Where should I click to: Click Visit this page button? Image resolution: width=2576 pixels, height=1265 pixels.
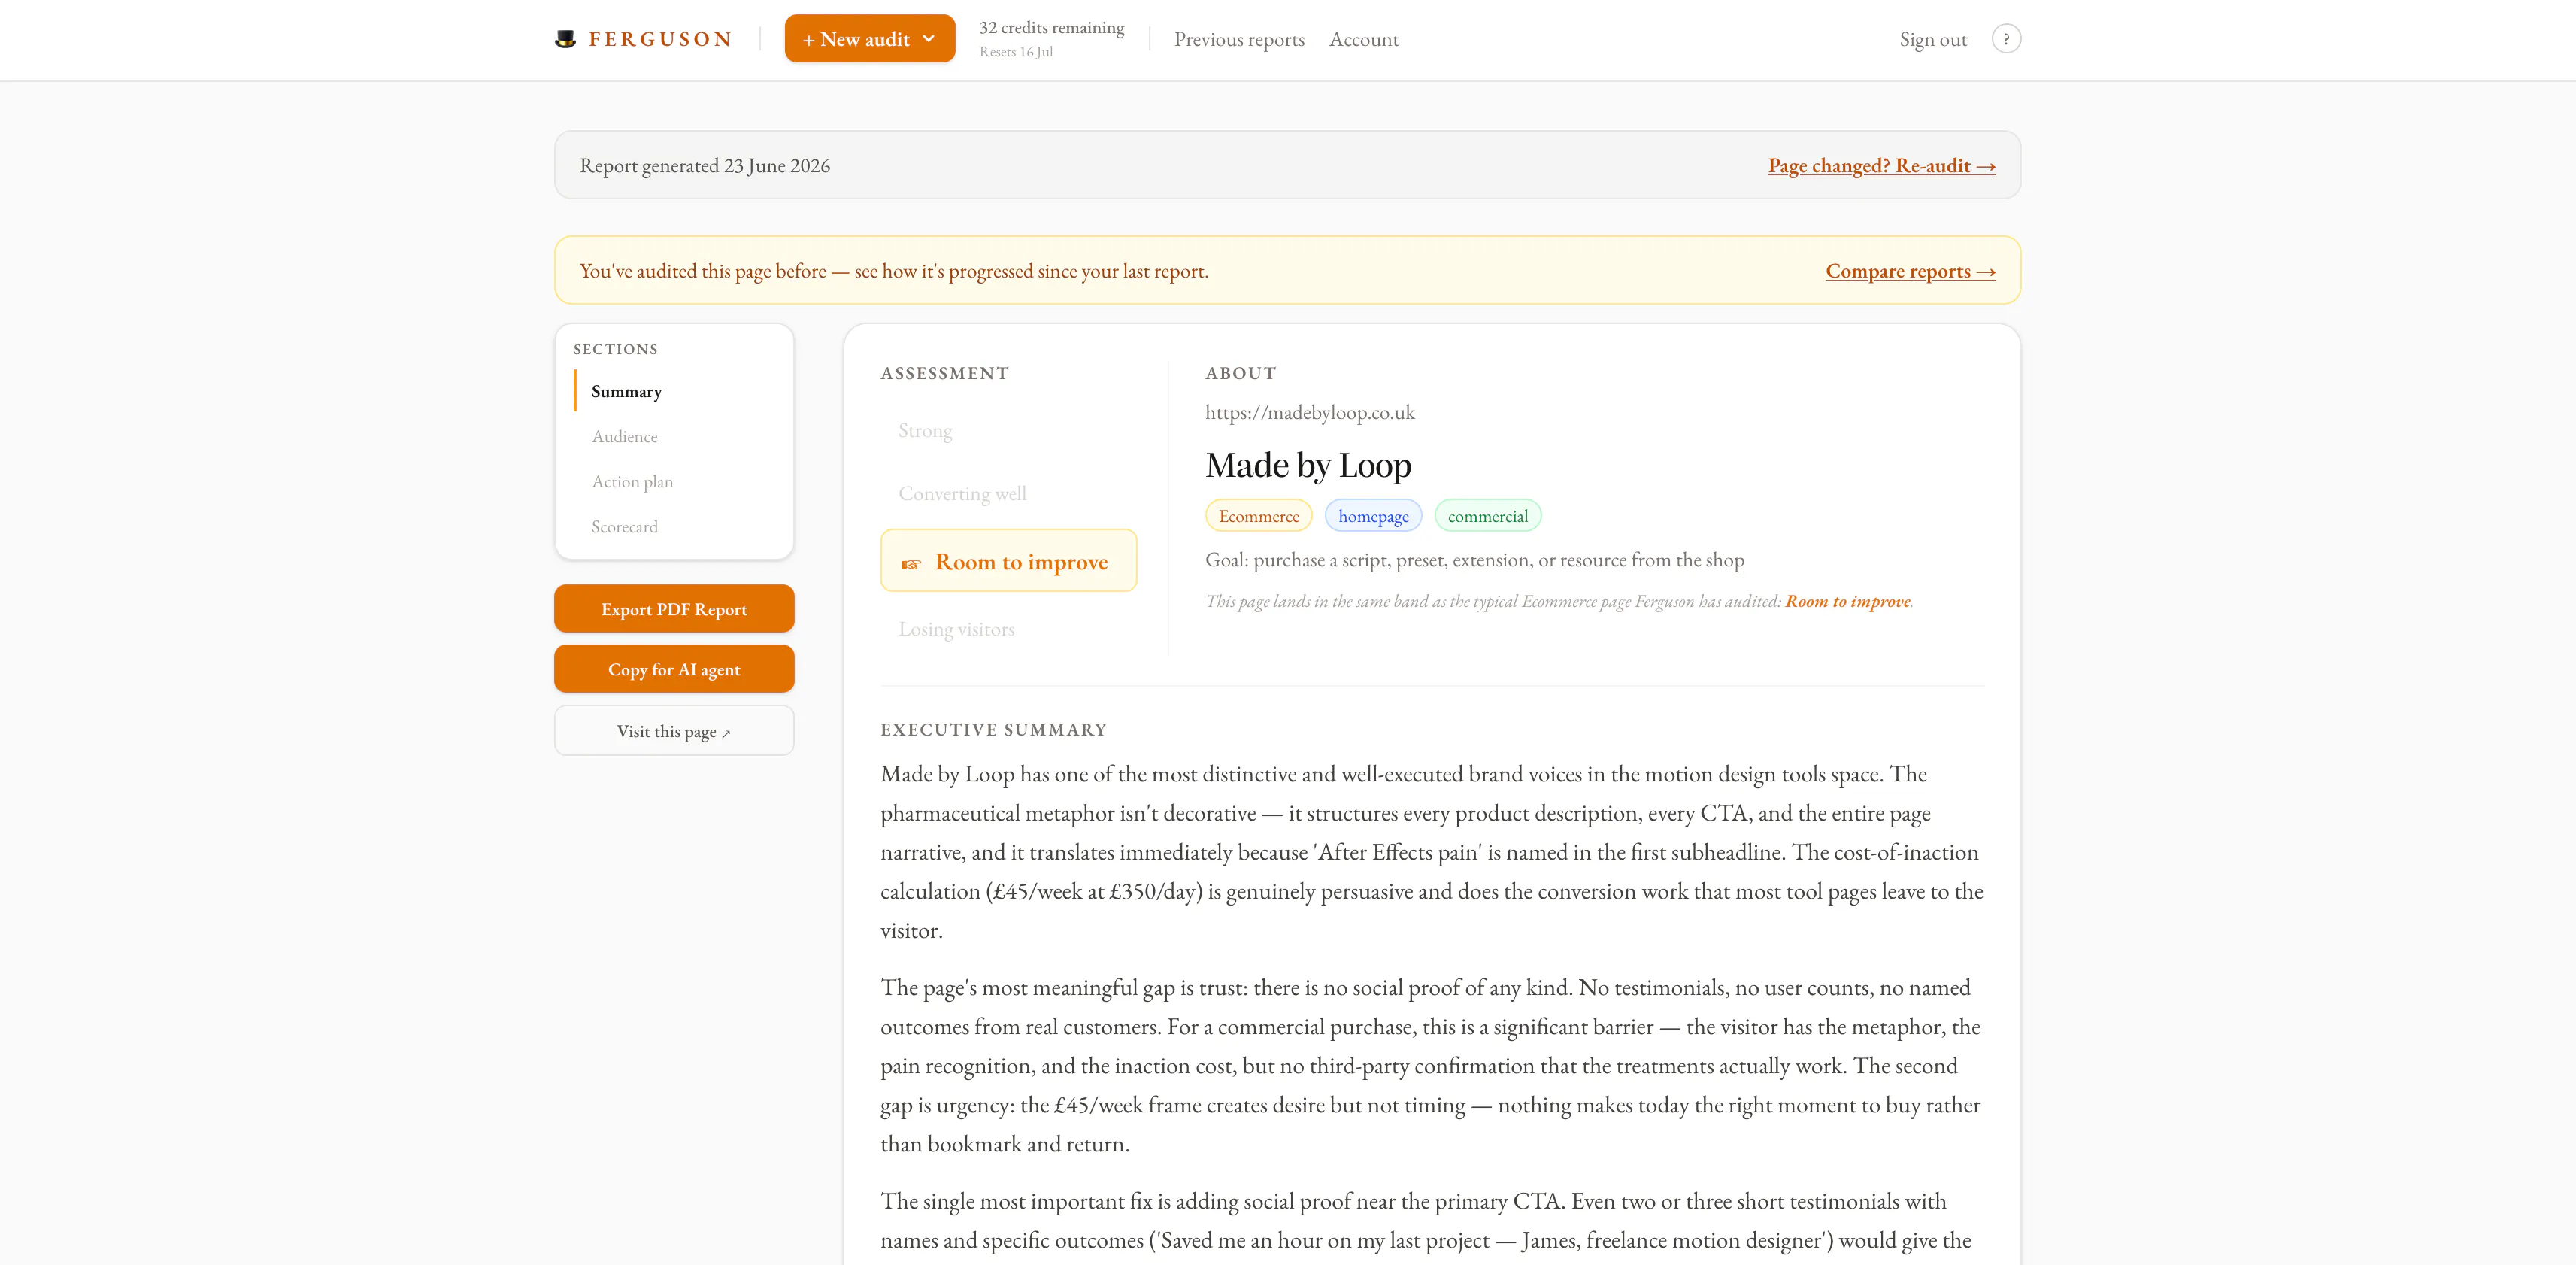[x=674, y=731]
